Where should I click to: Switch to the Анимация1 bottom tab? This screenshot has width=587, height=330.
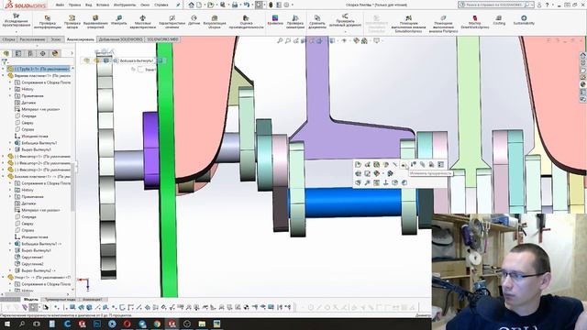[92, 300]
